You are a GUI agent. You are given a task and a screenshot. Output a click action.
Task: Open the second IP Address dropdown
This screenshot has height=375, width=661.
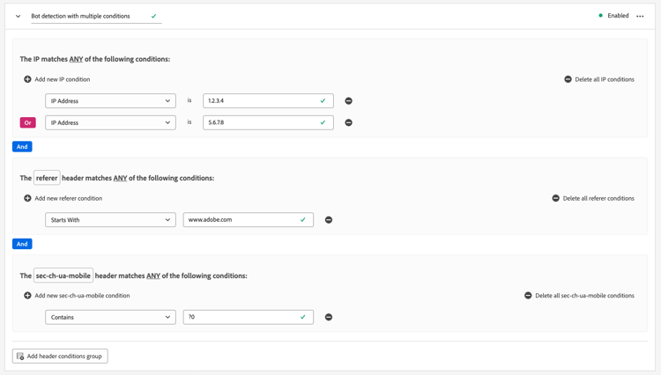(110, 123)
